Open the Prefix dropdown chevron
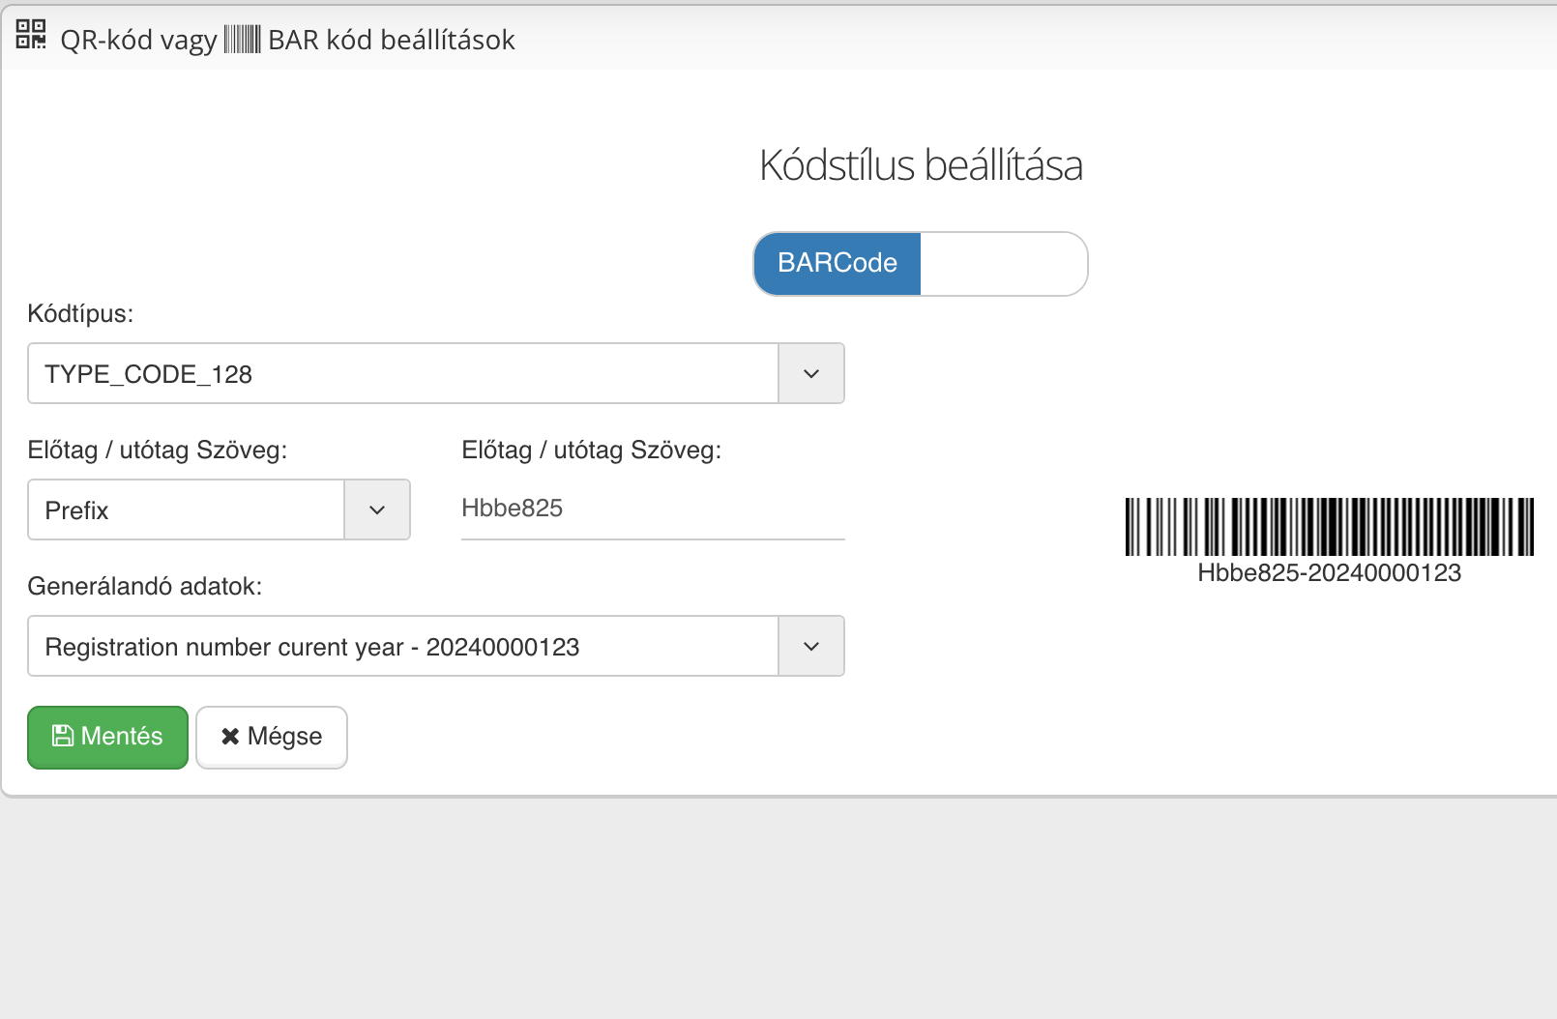Viewport: 1557px width, 1019px height. (377, 510)
